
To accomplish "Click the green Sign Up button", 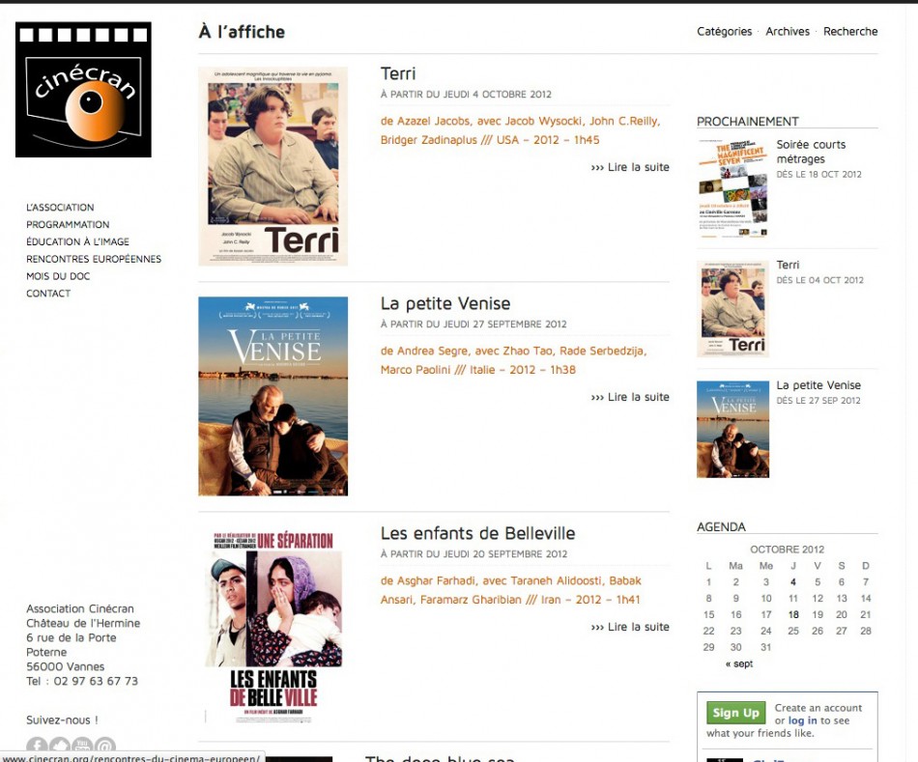I will click(x=735, y=713).
